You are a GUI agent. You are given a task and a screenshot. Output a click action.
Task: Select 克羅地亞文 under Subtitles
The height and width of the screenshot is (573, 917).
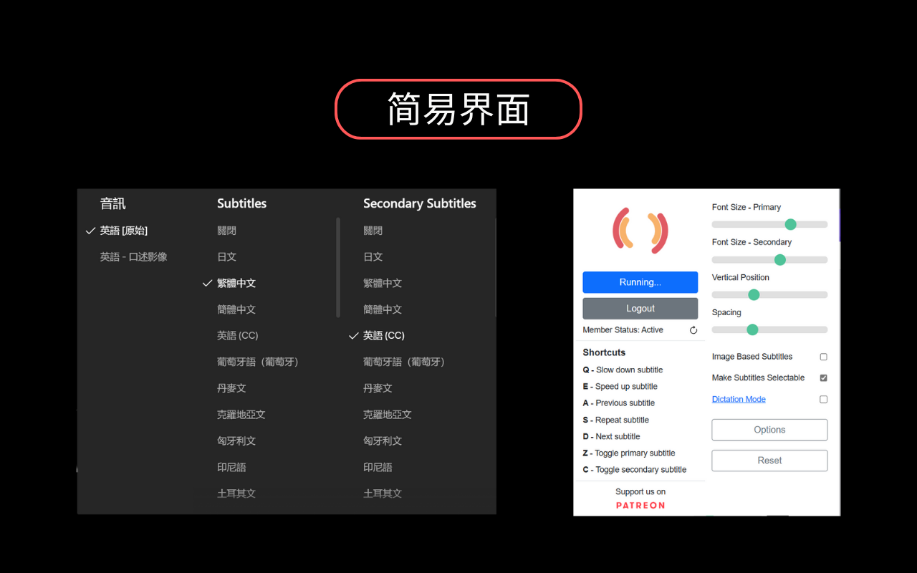(241, 414)
